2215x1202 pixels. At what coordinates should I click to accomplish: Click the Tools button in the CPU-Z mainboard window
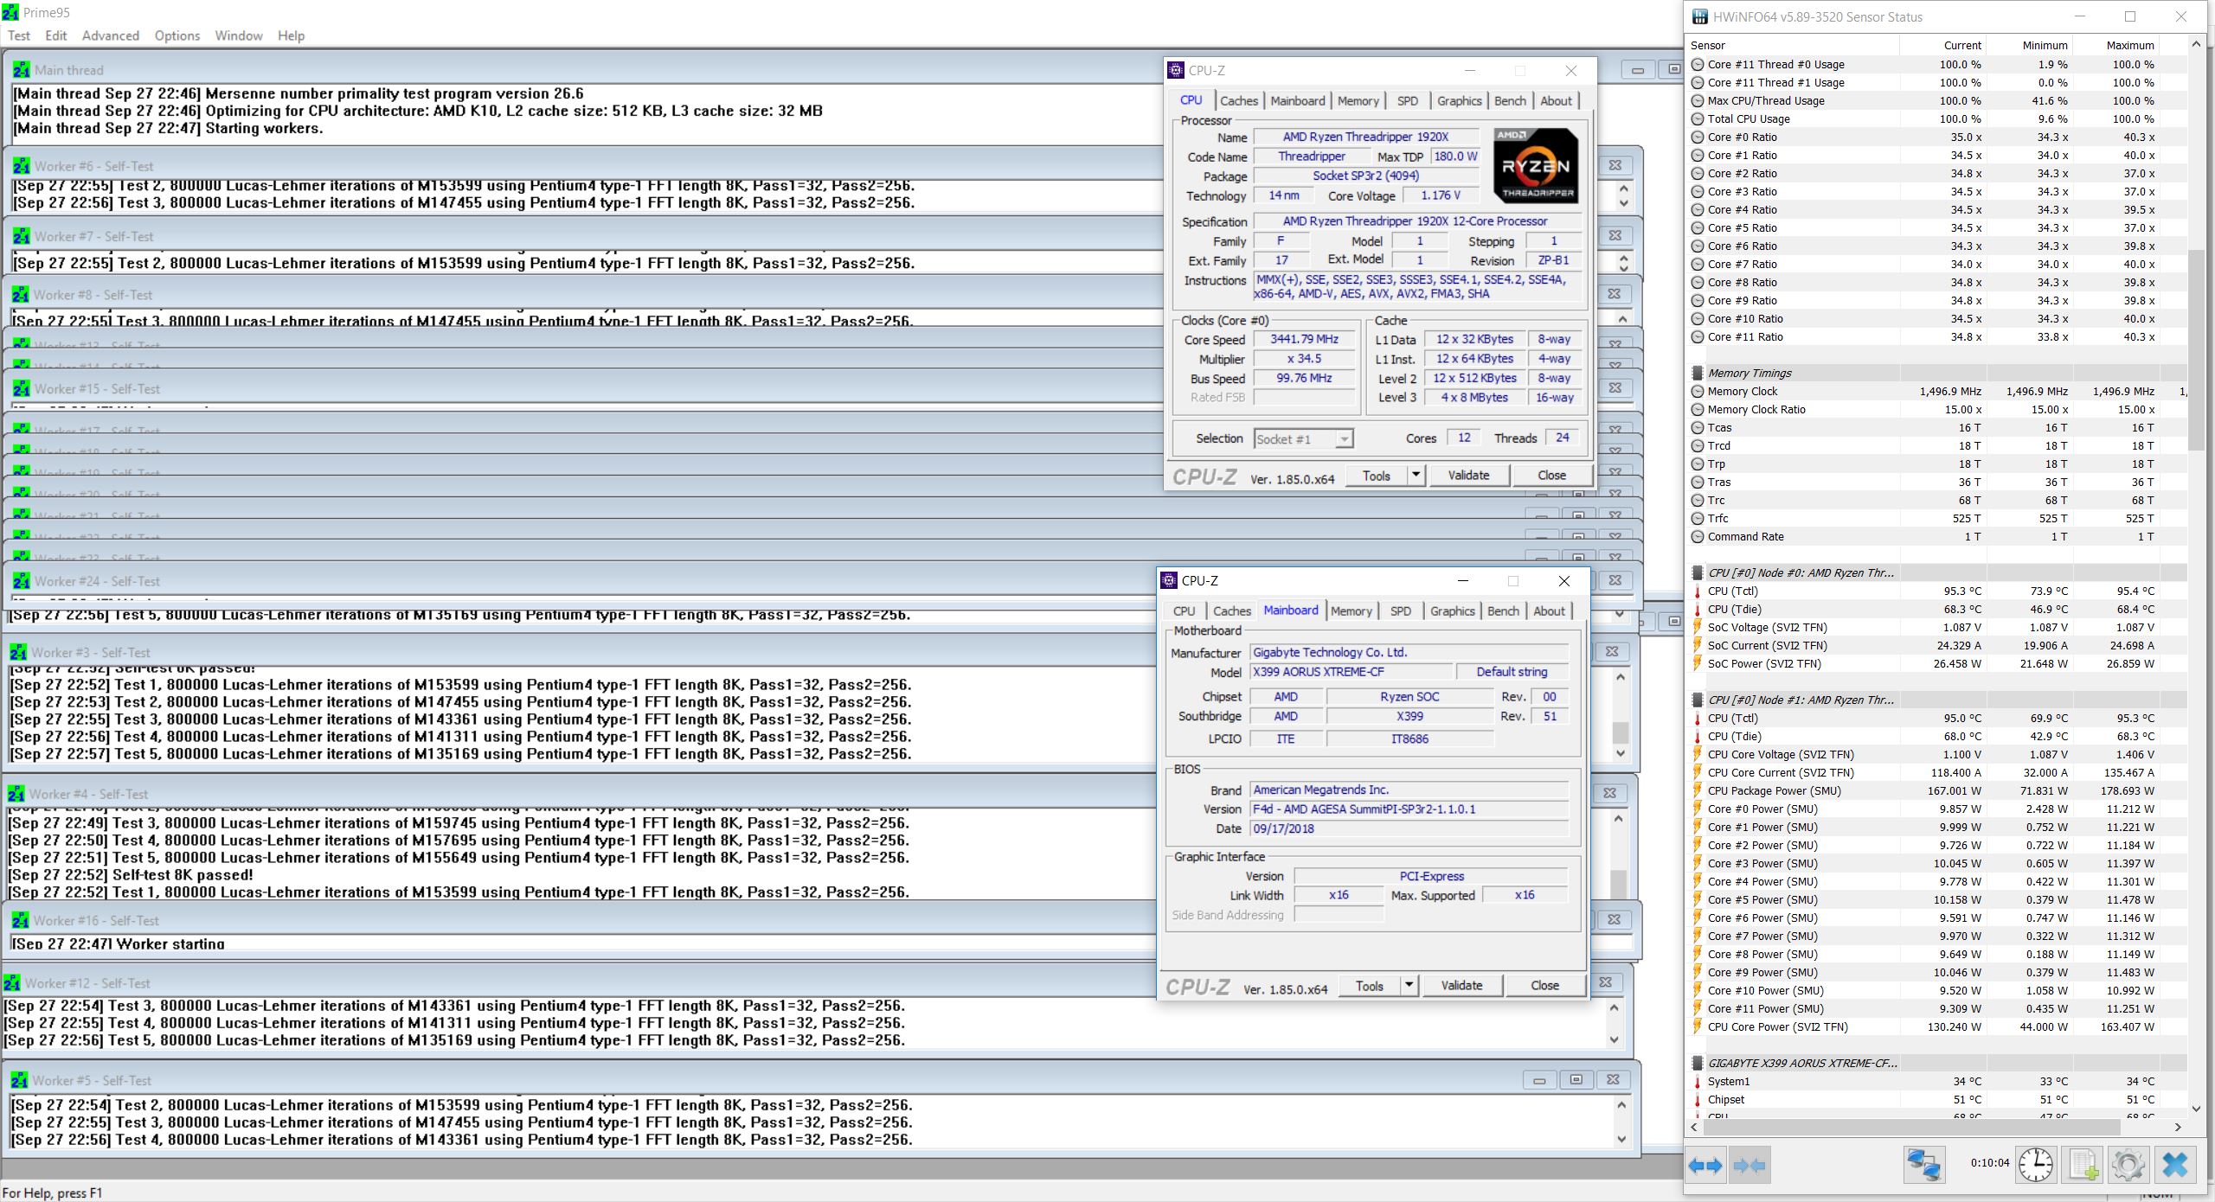coord(1370,985)
